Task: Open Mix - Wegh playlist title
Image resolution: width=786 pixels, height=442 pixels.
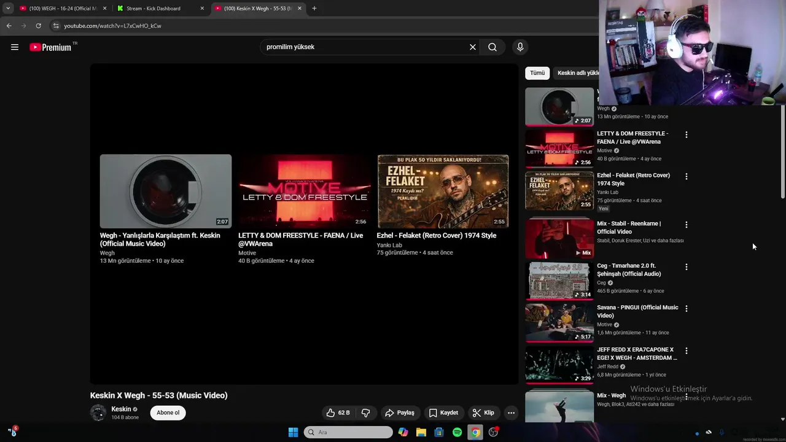Action: click(x=611, y=395)
